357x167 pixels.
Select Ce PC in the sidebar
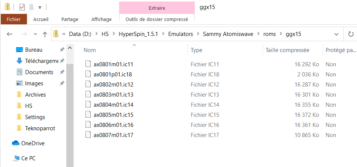click(x=28, y=158)
